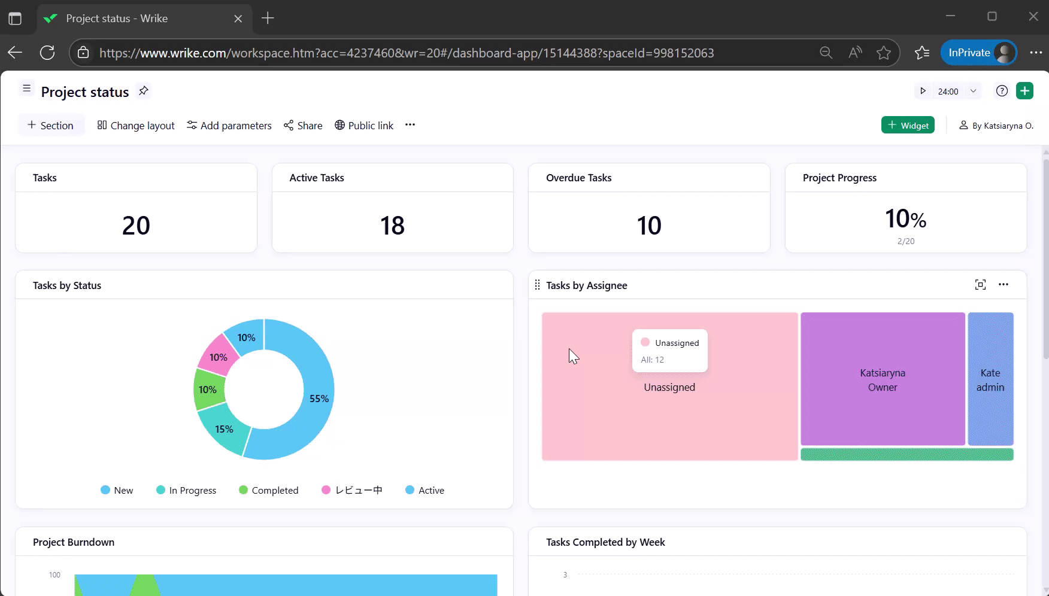1049x596 pixels.
Task: Expand the timer dropdown arrow
Action: click(974, 91)
